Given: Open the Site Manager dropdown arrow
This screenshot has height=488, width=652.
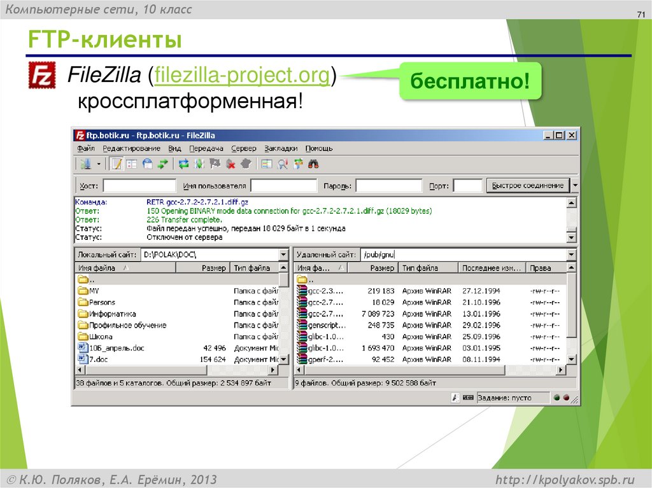Looking at the screenshot, I should (x=99, y=164).
